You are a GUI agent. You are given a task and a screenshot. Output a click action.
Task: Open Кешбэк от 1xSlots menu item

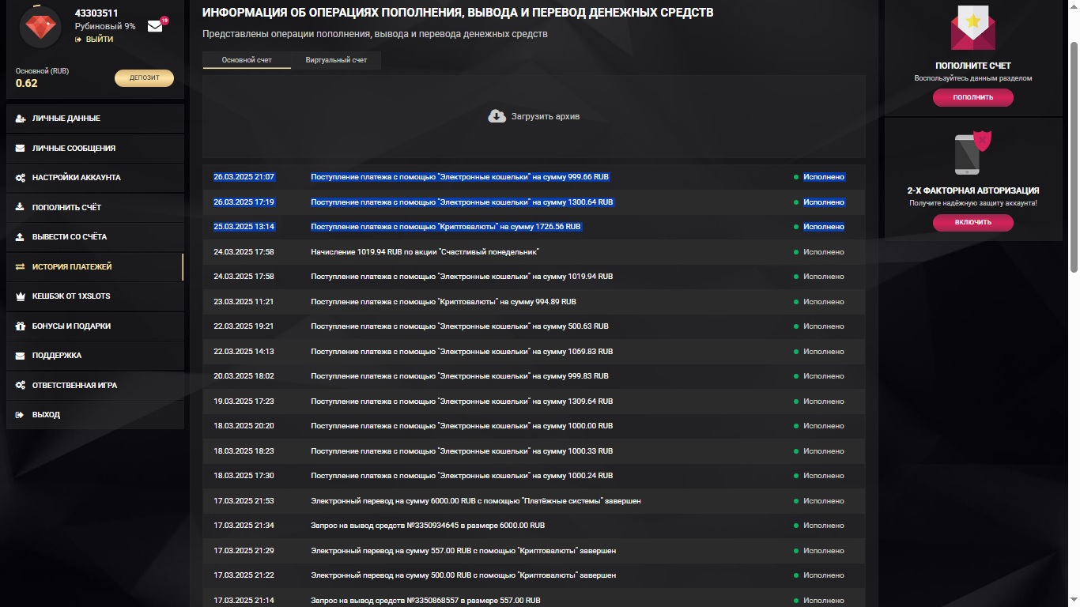point(95,296)
